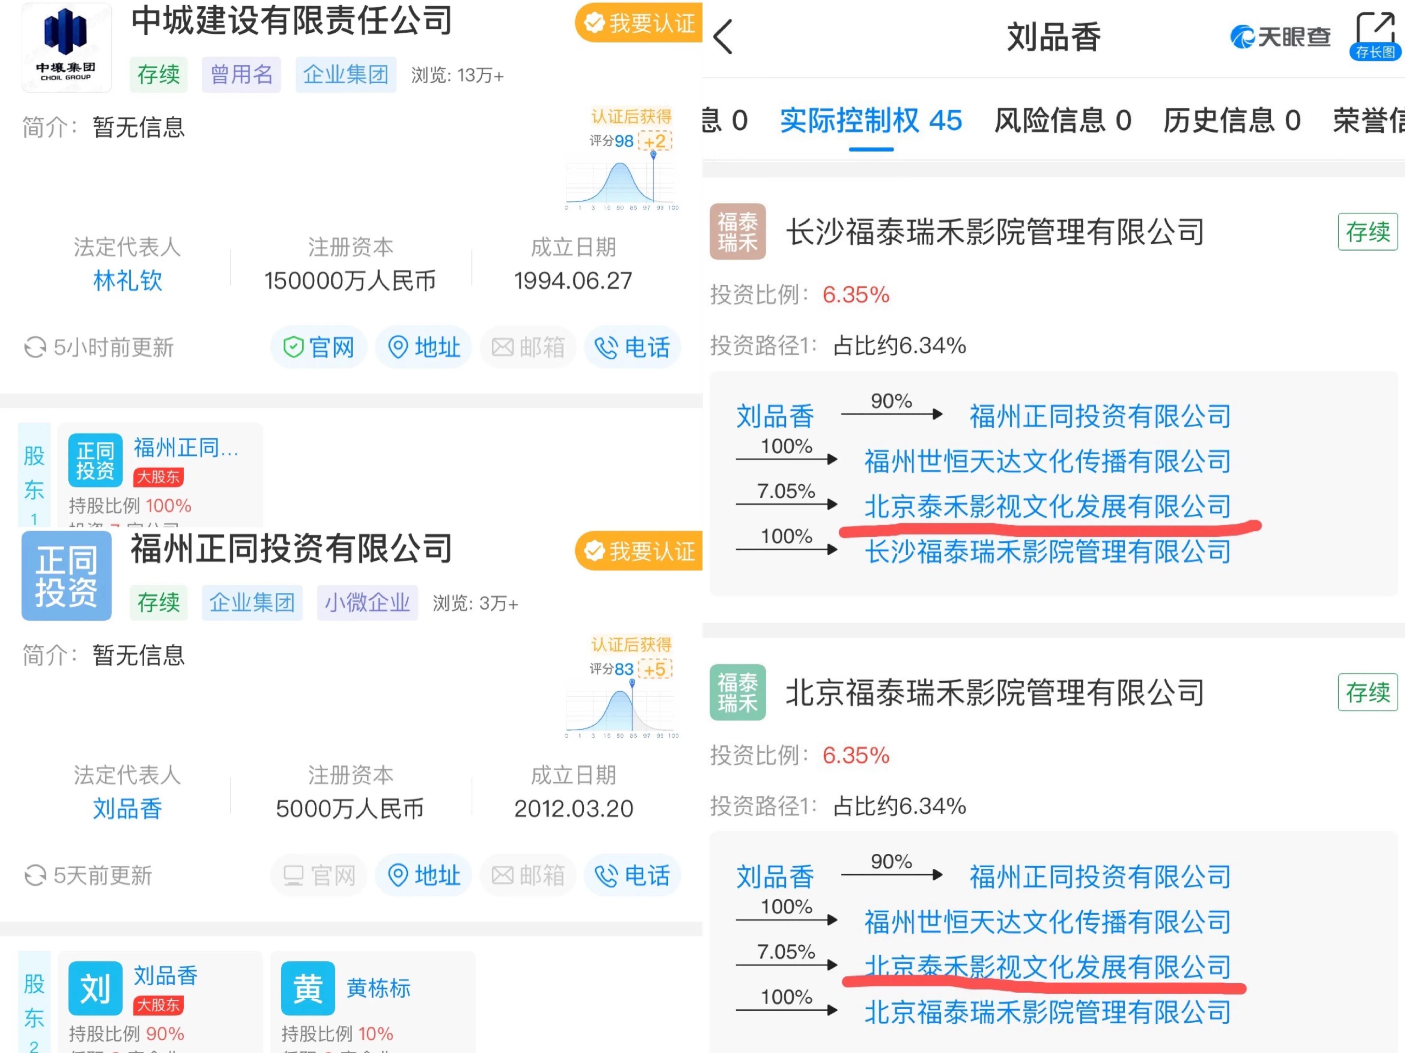The width and height of the screenshot is (1405, 1053).
Task: Tap 股东 1 side label
Action: click(34, 475)
